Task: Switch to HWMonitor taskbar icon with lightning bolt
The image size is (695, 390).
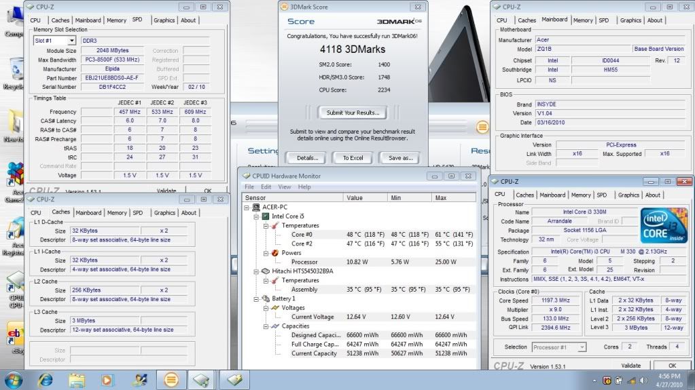Action: (x=234, y=380)
